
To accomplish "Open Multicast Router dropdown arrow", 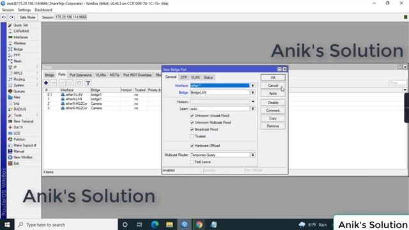I will tap(253, 155).
